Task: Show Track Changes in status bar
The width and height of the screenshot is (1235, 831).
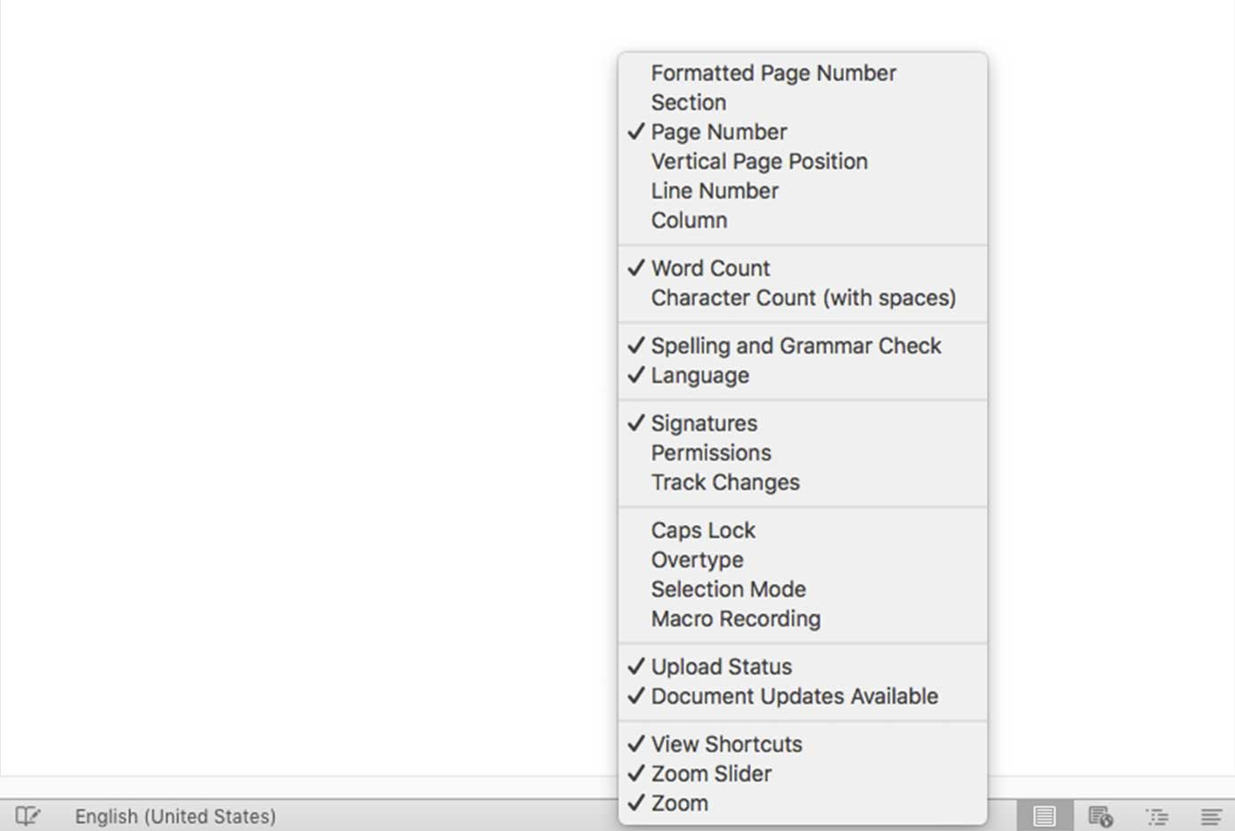Action: click(x=725, y=483)
